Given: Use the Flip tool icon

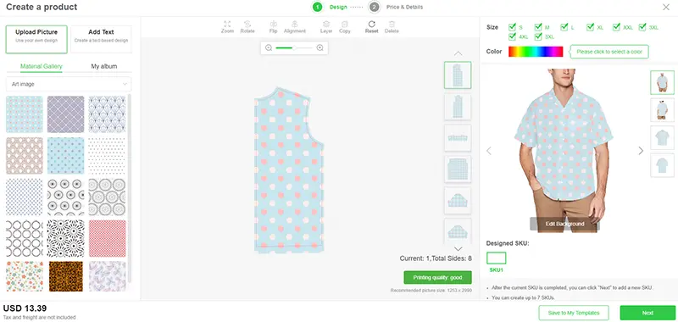Looking at the screenshot, I should [273, 25].
